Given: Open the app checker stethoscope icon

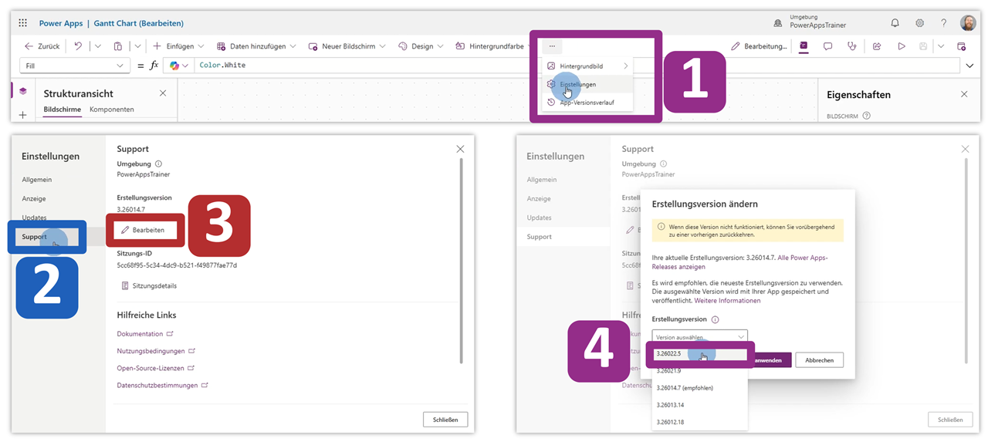Looking at the screenshot, I should pos(851,46).
